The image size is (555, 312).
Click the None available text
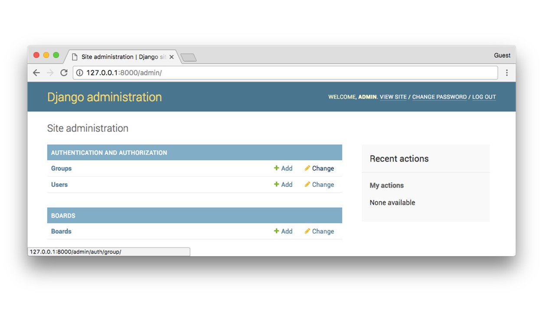coord(392,202)
